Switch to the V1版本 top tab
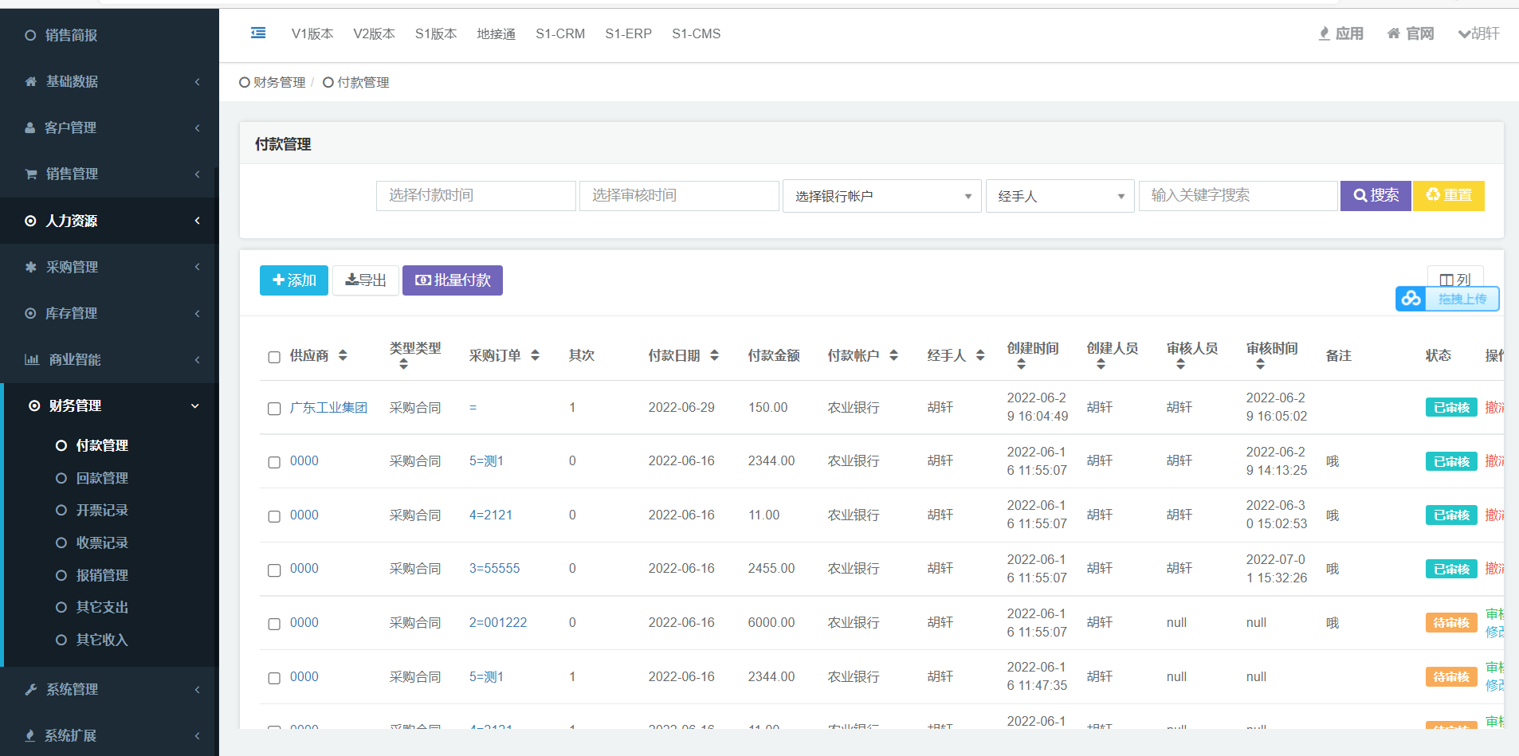 coord(312,33)
